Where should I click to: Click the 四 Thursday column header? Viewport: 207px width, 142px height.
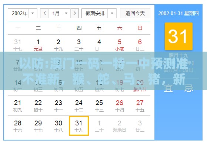(79, 28)
